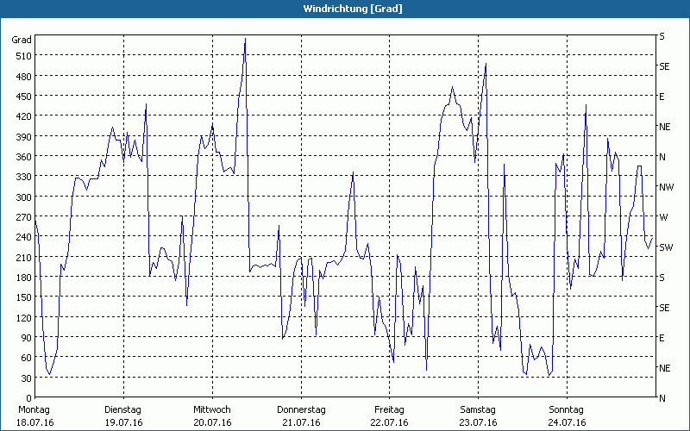Click the 360 y-axis value
Image resolution: width=690 pixels, height=431 pixels.
24,157
